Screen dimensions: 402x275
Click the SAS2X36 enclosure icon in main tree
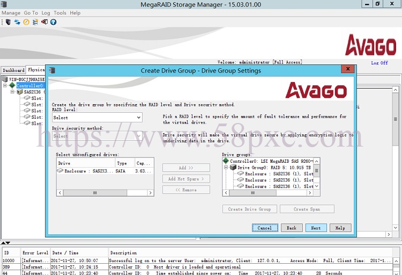[20, 91]
